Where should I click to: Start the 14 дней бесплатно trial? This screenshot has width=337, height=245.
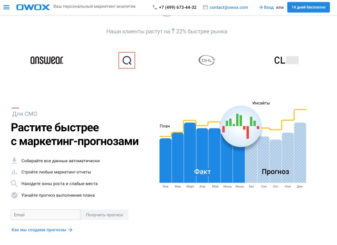308,7
